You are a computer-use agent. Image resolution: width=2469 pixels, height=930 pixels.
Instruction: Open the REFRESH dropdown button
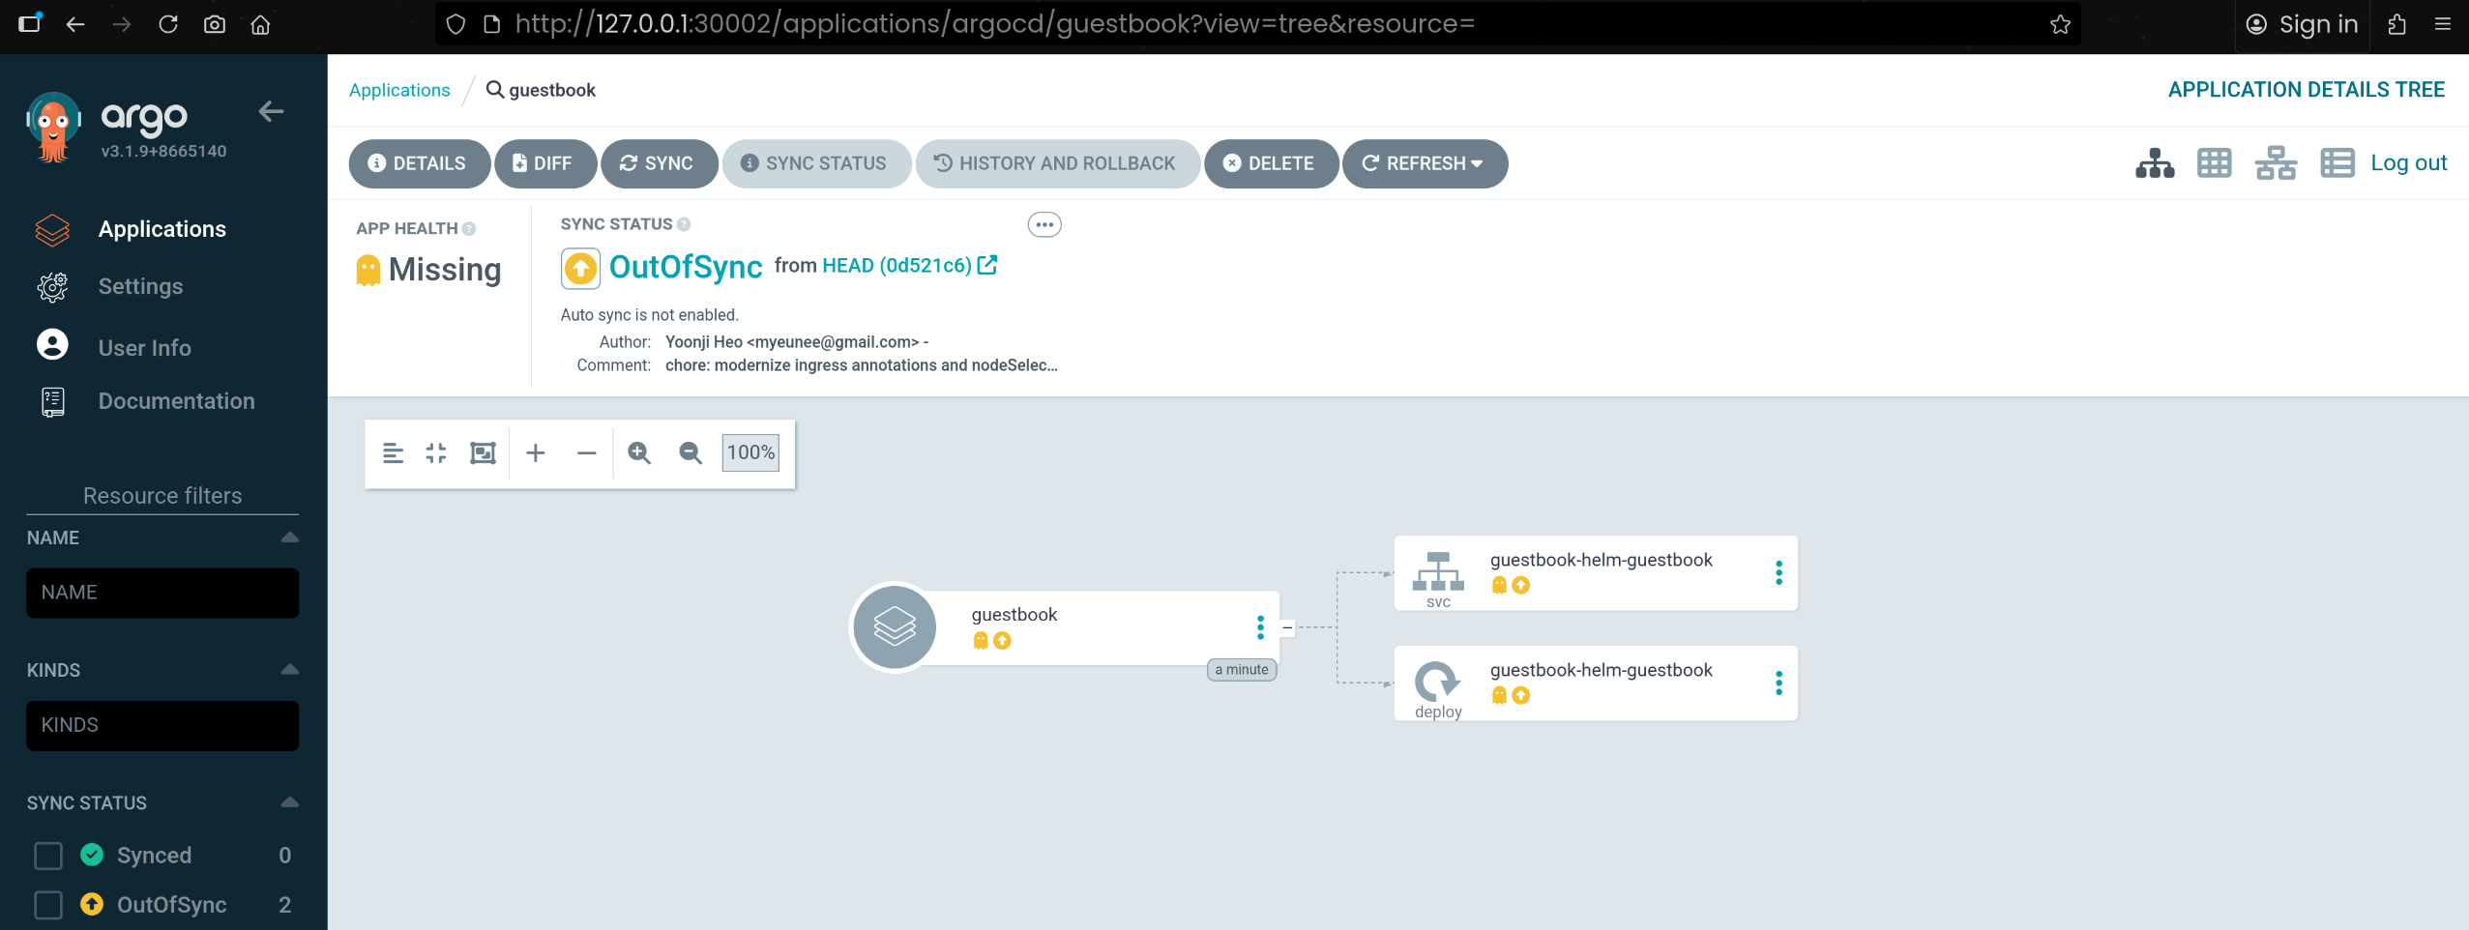[1424, 163]
